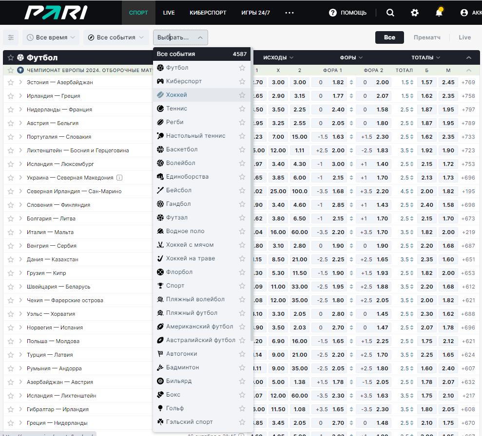Adjust total stepper for Ирландия — Греция
The image size is (482, 436).
click(x=412, y=96)
